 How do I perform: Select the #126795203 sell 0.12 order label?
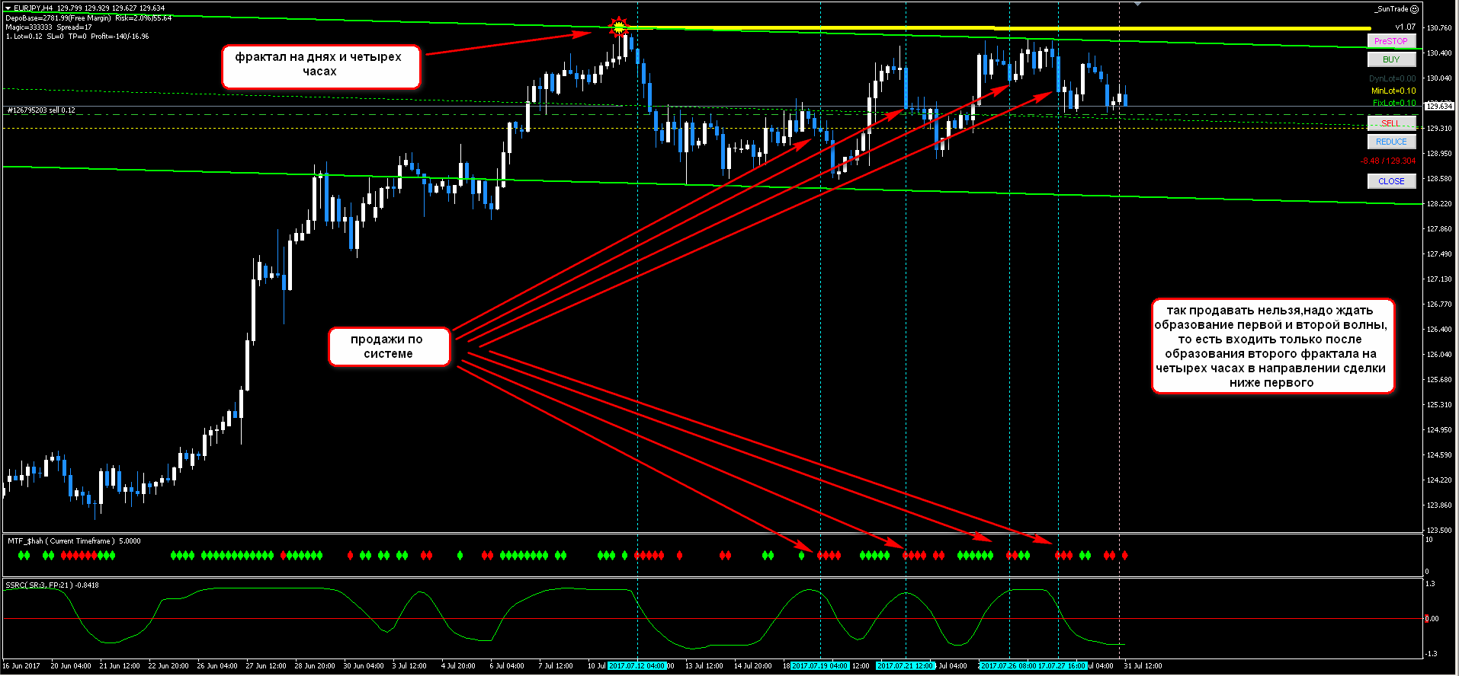coord(41,110)
